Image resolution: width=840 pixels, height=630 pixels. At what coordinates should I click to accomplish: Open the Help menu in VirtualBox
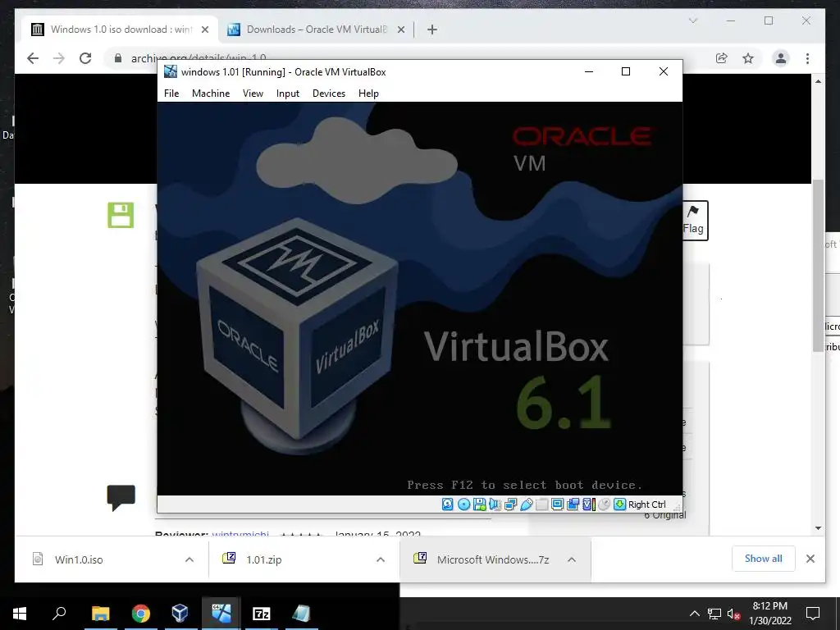[368, 94]
